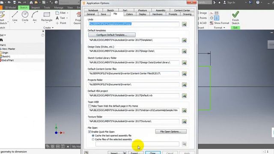Browse for Default VBA project file
This screenshot has height=154, width=274.
pos(184,96)
